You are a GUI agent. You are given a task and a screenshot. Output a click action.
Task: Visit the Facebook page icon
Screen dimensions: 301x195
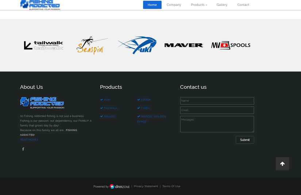click(x=23, y=149)
